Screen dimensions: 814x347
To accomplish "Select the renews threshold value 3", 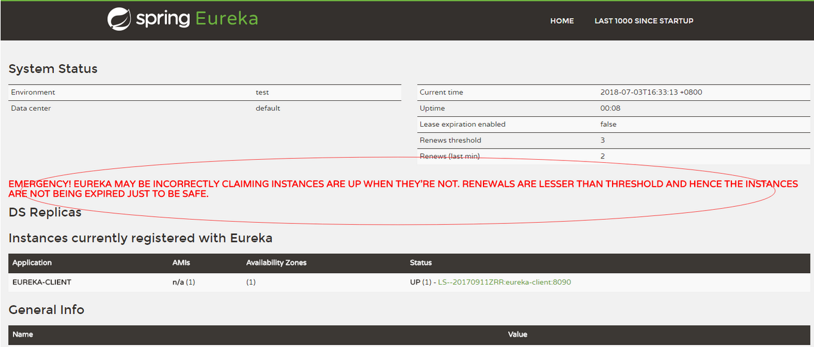I will (603, 140).
